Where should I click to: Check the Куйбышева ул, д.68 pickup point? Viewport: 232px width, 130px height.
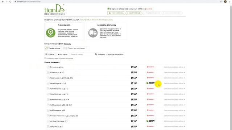pyautogui.click(x=48, y=110)
